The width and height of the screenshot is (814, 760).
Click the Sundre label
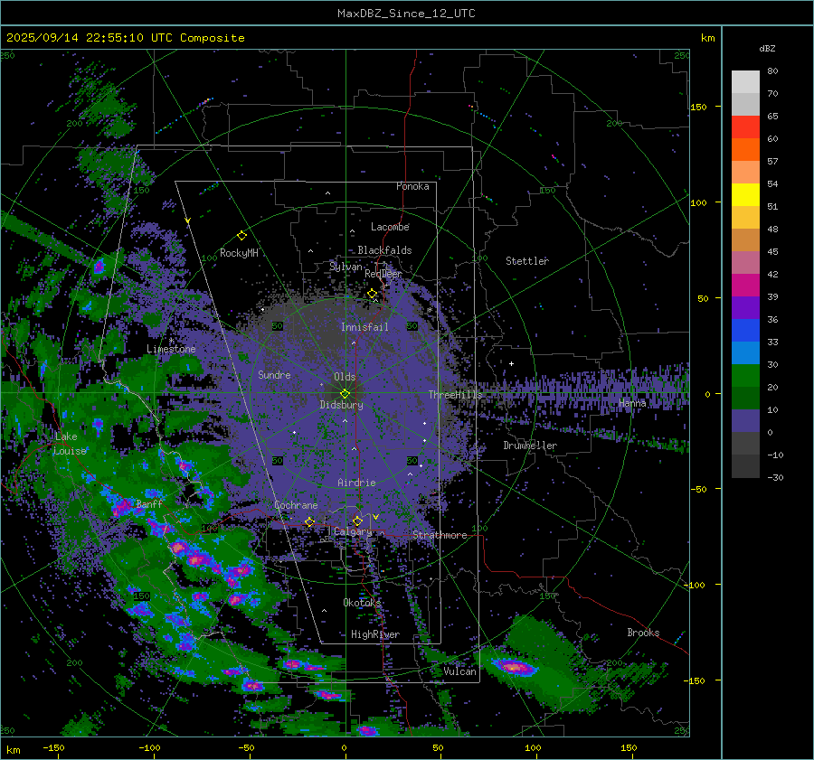[x=274, y=374]
